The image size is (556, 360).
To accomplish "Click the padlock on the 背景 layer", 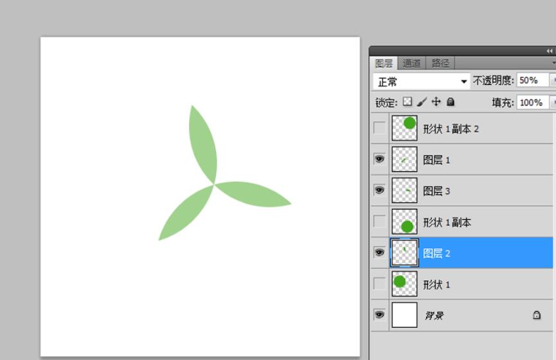I will point(537,316).
